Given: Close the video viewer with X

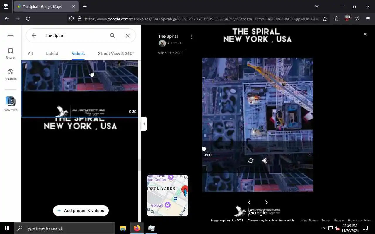Looking at the screenshot, I should click(365, 34).
